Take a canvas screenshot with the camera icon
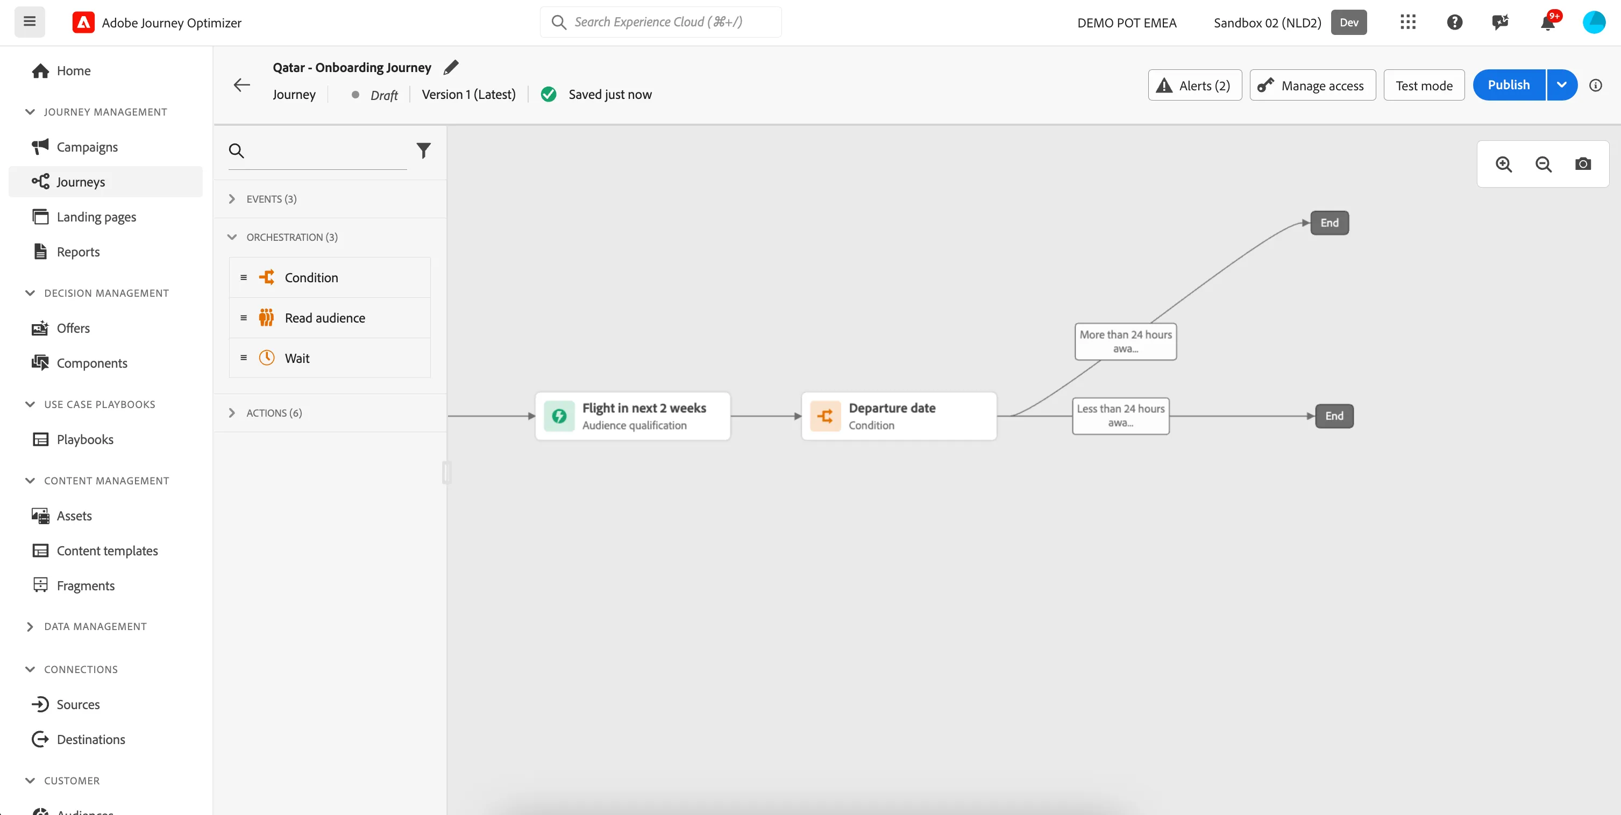The height and width of the screenshot is (815, 1621). pyautogui.click(x=1583, y=164)
